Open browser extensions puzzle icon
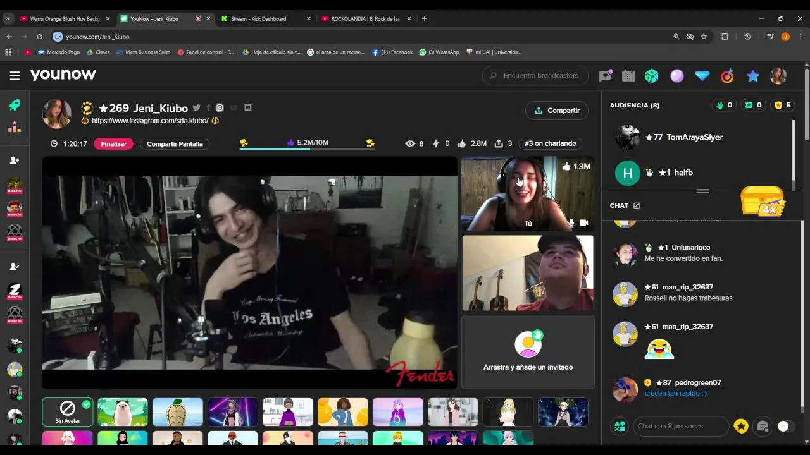This screenshot has width=810, height=455. [725, 37]
